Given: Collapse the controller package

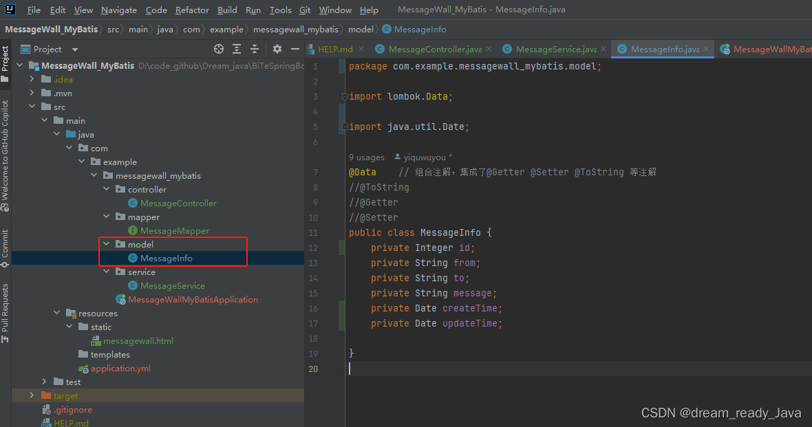Looking at the screenshot, I should point(107,189).
